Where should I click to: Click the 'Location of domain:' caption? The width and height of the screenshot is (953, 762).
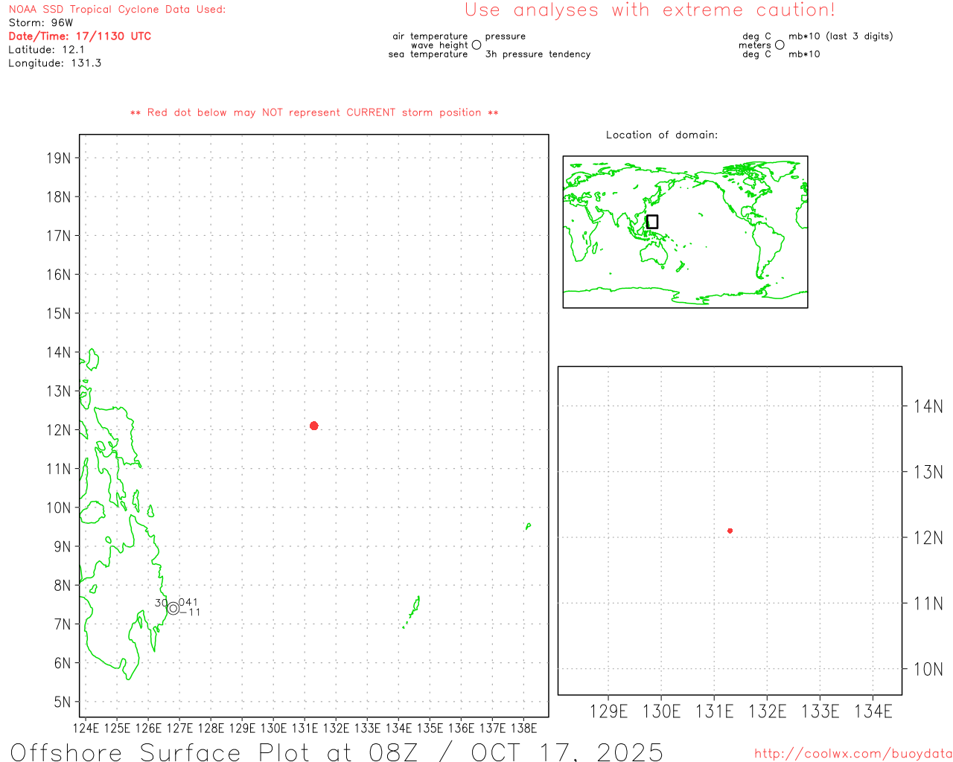pyautogui.click(x=661, y=135)
